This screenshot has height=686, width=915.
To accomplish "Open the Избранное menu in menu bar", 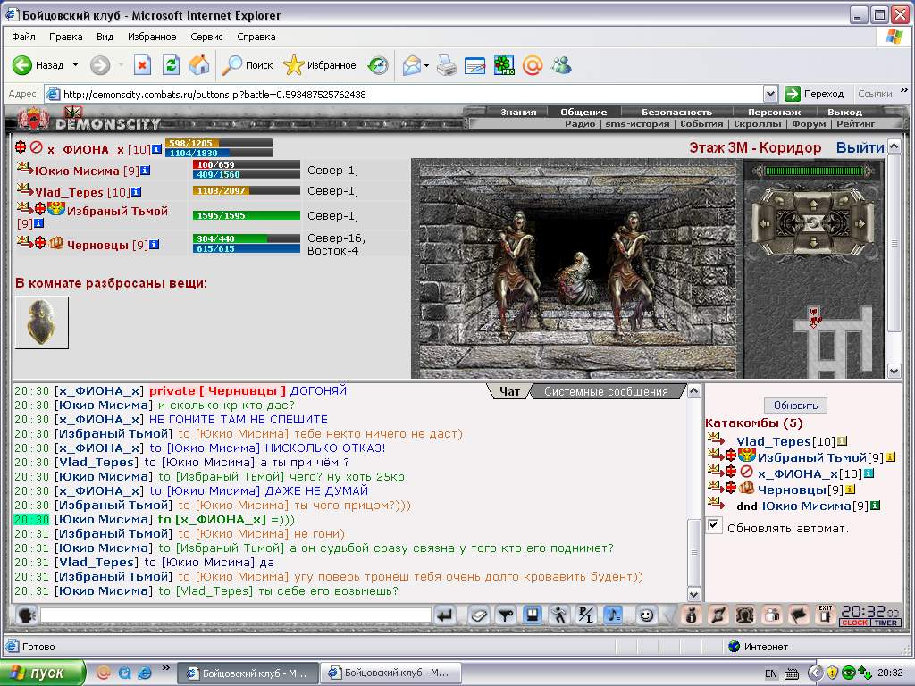I will (x=152, y=36).
